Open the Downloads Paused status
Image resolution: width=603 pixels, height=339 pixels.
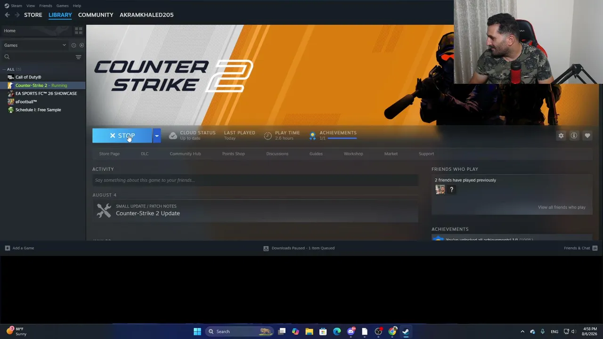coord(299,248)
